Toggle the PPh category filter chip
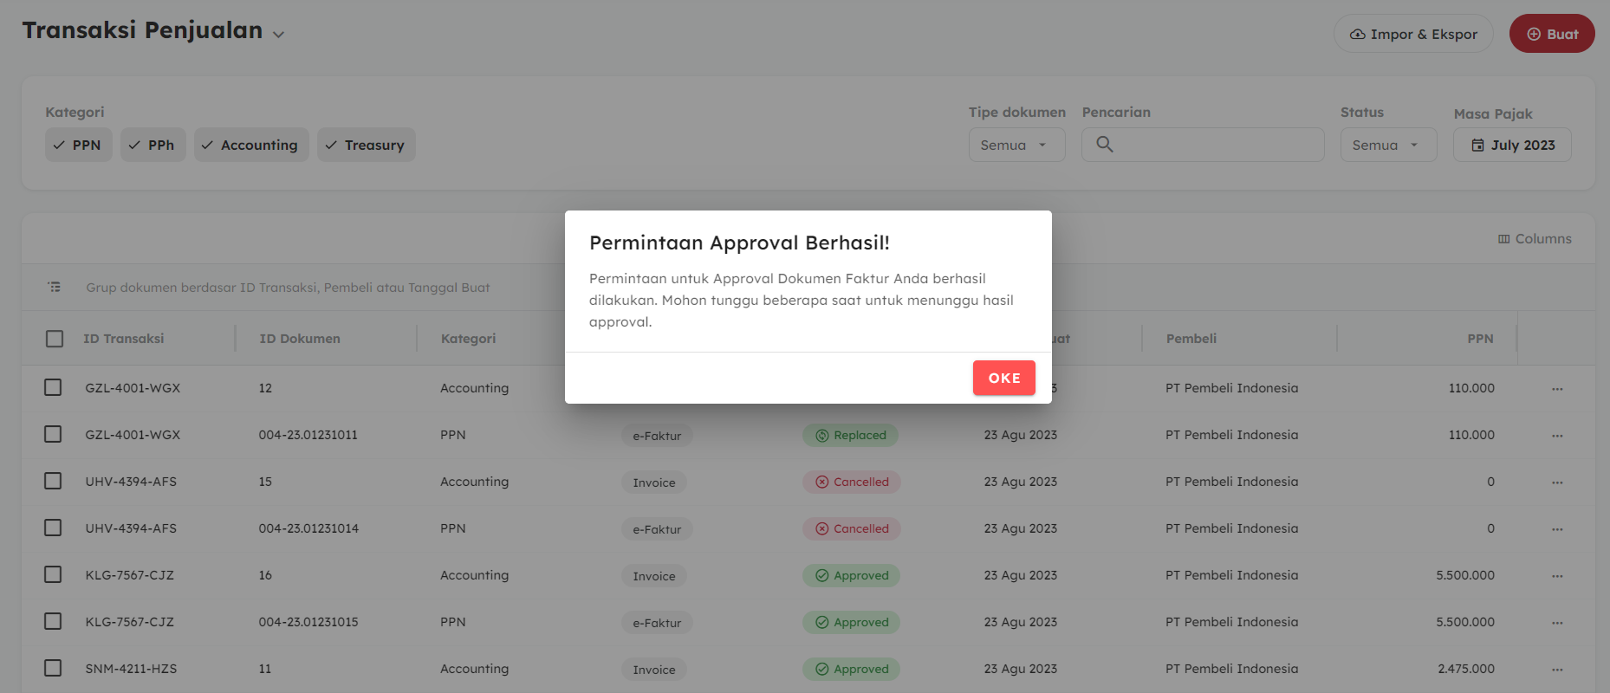 (x=153, y=145)
